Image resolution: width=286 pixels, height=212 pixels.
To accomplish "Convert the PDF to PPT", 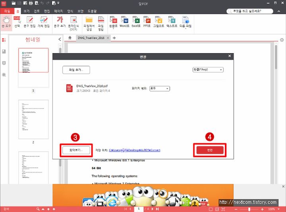I will 147,22.
